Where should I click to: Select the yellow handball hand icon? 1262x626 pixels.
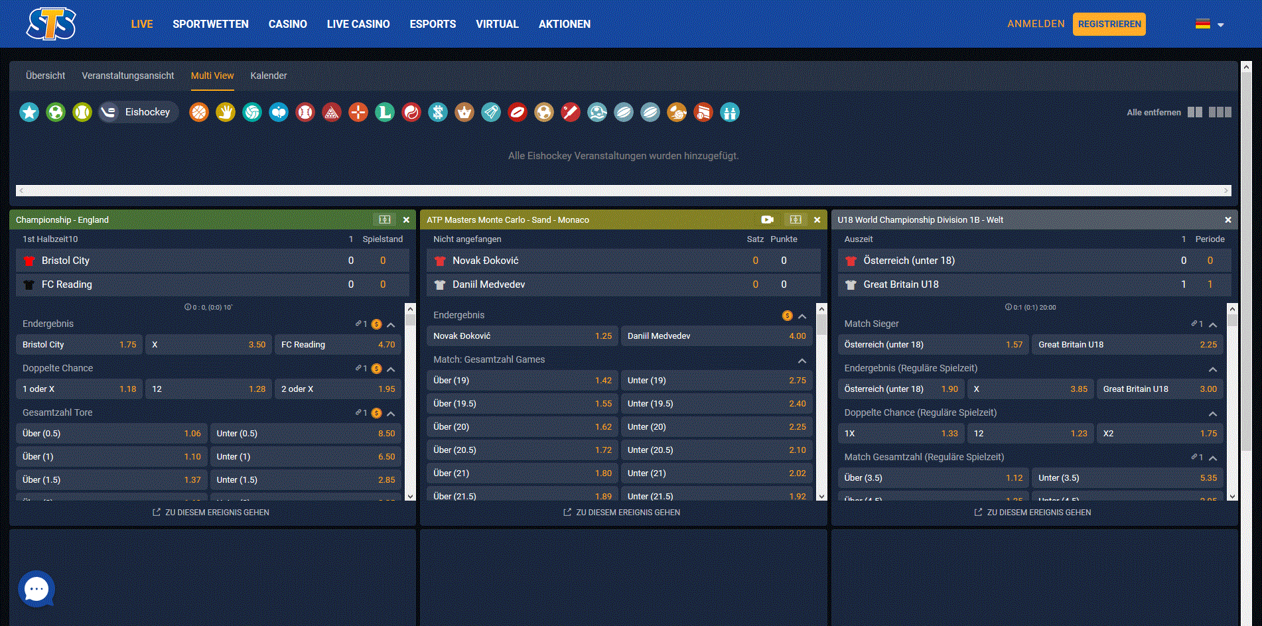(226, 112)
